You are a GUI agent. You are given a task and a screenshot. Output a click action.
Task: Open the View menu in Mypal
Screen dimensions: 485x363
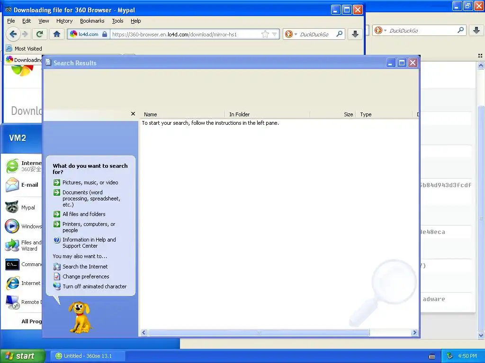click(44, 21)
